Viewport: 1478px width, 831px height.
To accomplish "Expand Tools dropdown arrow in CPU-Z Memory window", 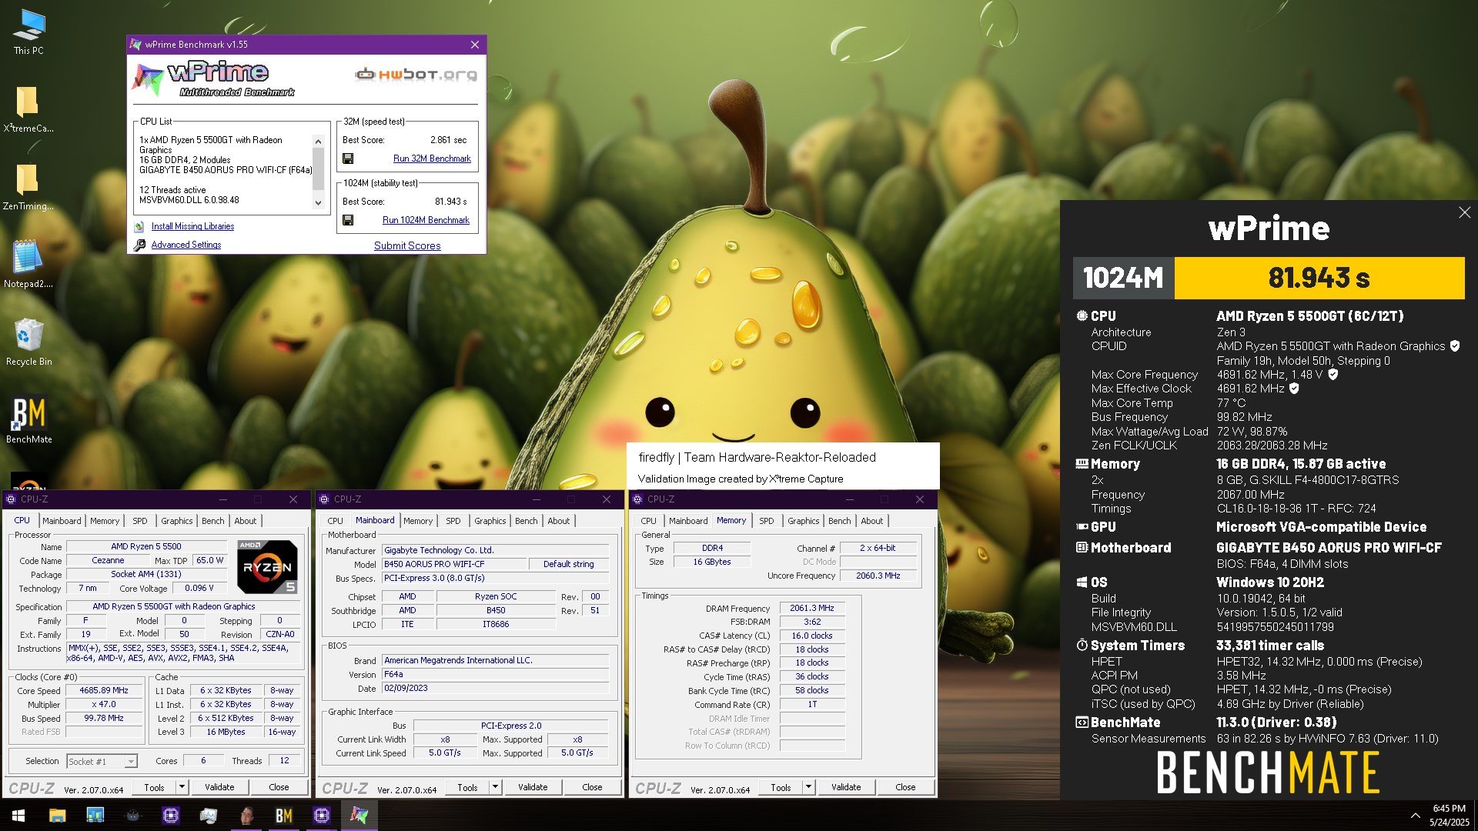I will [808, 787].
